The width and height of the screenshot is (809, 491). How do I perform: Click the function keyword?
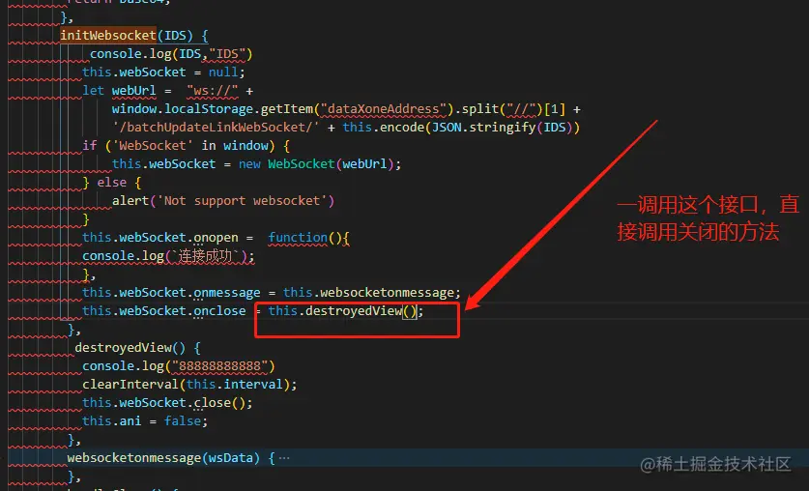[298, 238]
